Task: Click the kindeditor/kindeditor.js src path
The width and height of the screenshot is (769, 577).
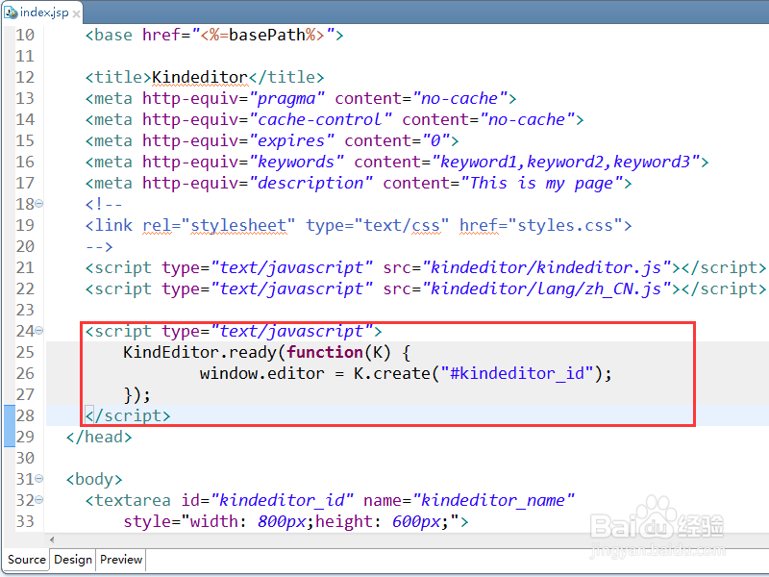Action: (x=547, y=267)
